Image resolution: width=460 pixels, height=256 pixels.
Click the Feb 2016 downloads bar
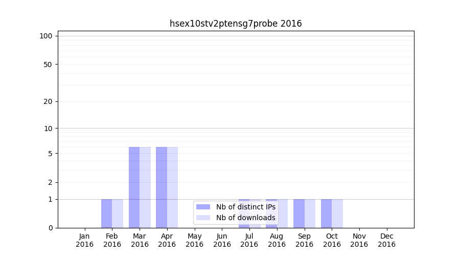point(118,214)
